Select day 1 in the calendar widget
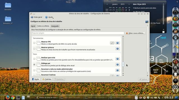The image size is (179, 100). point(123,10)
